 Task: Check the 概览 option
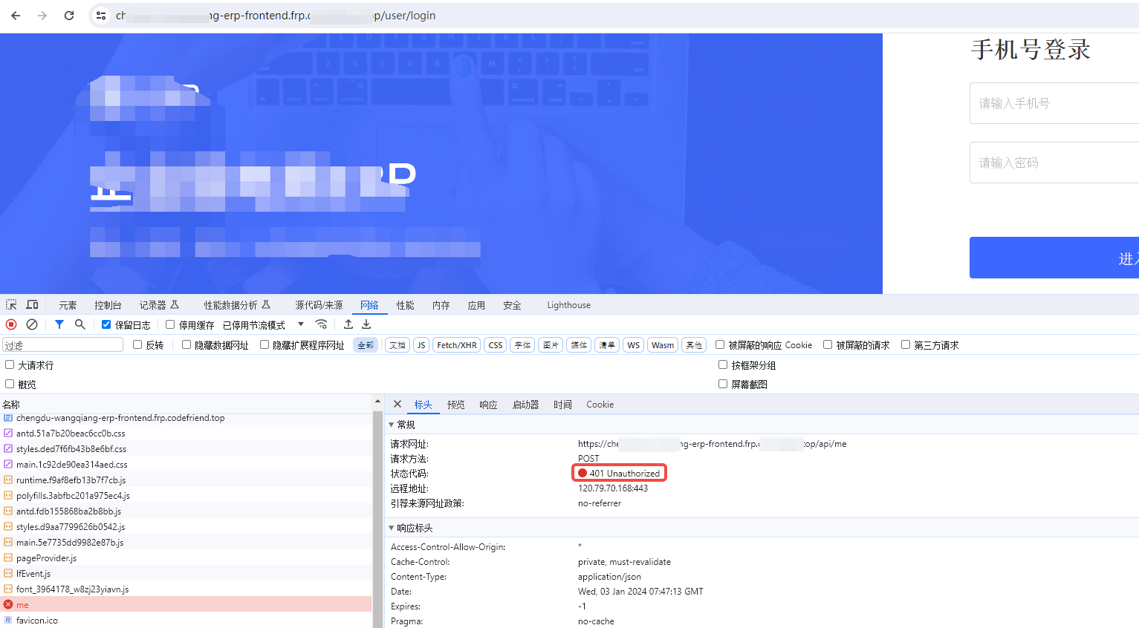[10, 384]
